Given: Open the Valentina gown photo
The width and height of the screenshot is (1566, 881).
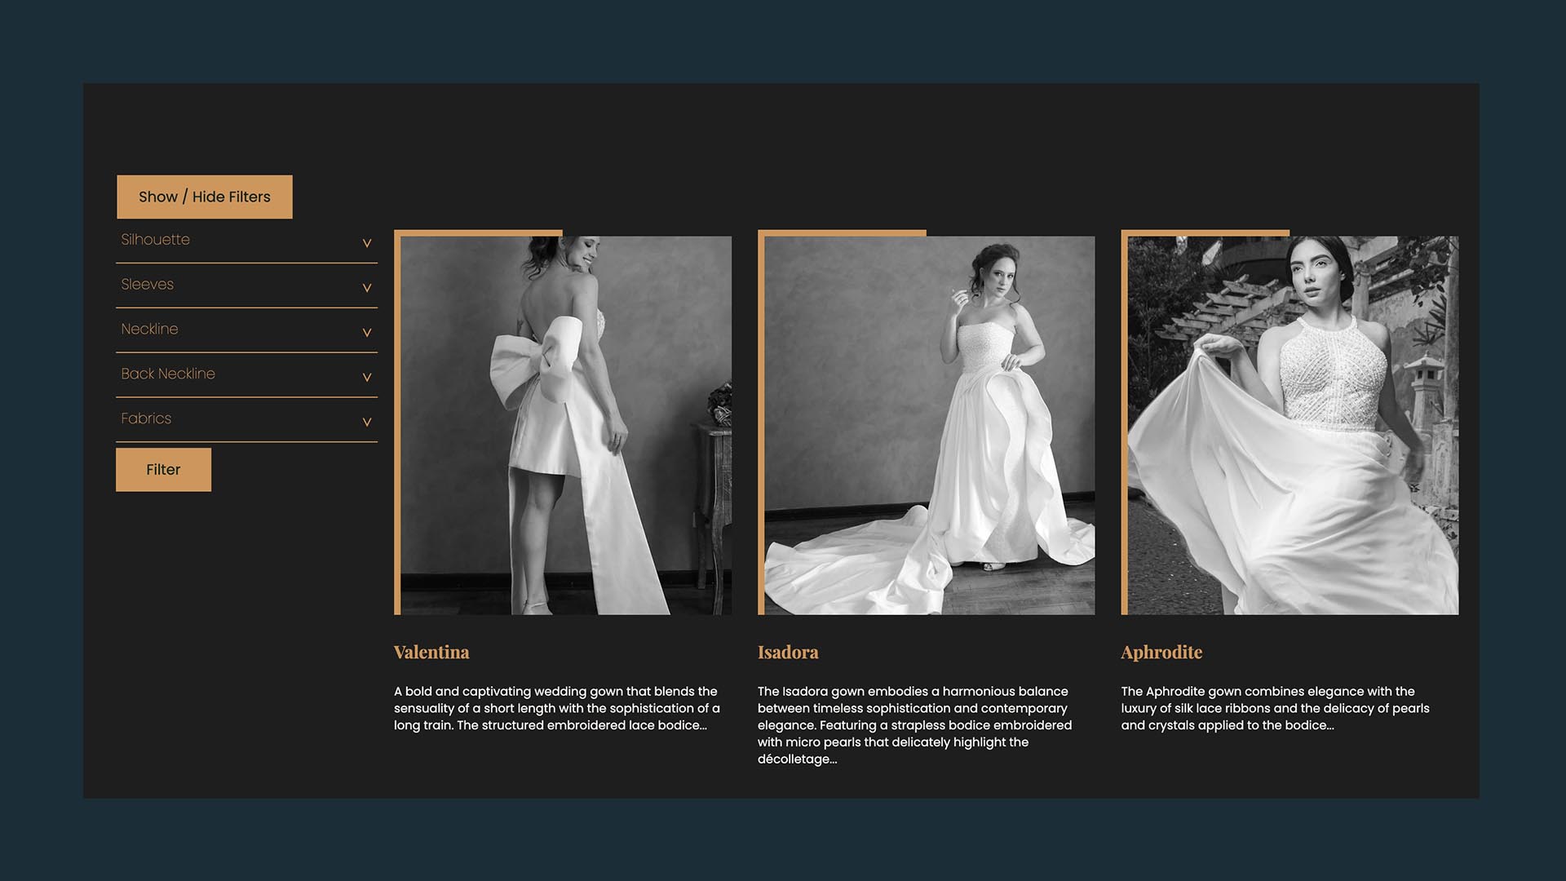Looking at the screenshot, I should coord(566,425).
